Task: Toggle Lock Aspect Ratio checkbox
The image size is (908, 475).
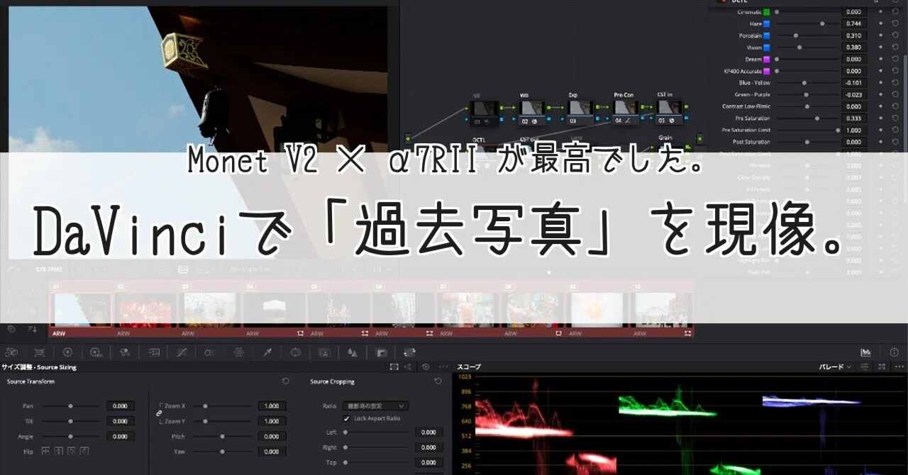Action: pyautogui.click(x=346, y=418)
